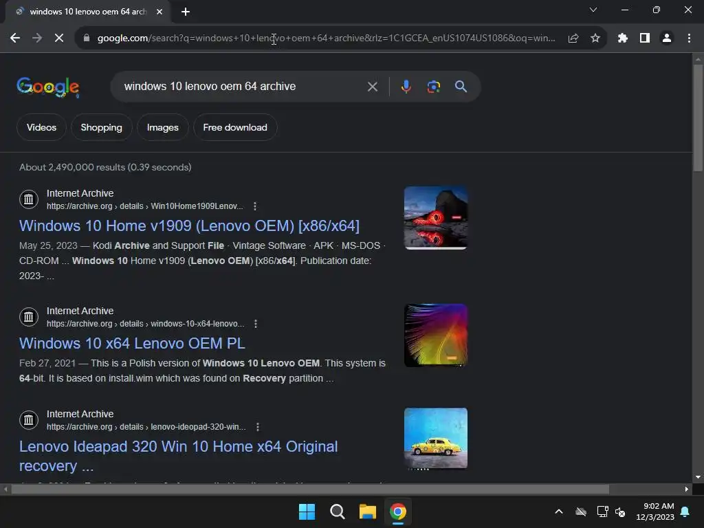Open Windows taskbar Search
This screenshot has height=528, width=704.
coord(337,511)
